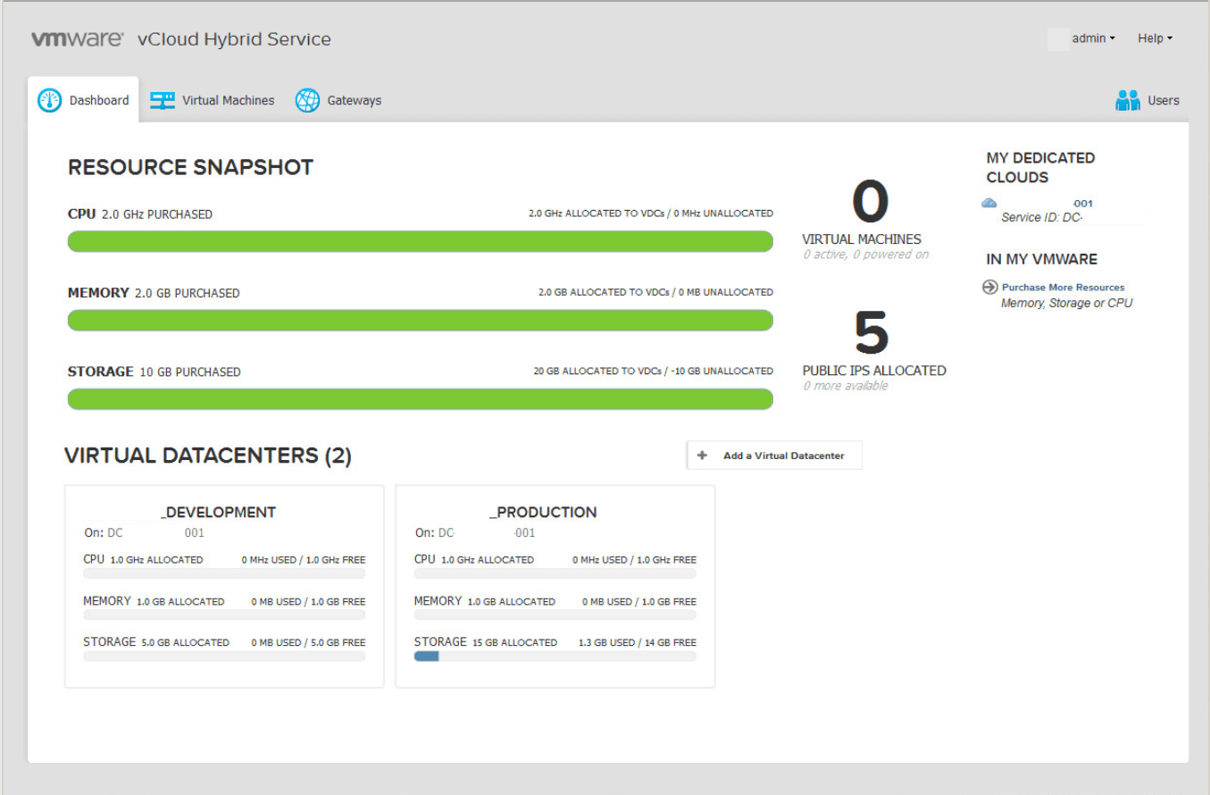Click the vCloud Hybrid Service title

tap(234, 39)
